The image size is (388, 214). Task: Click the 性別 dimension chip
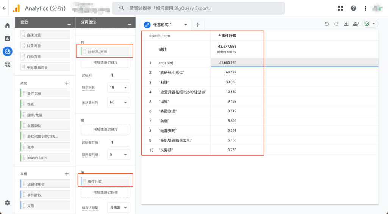[x=45, y=104]
